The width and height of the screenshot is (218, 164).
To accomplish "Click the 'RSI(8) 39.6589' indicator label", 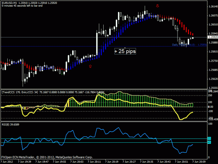I will click(10, 124).
